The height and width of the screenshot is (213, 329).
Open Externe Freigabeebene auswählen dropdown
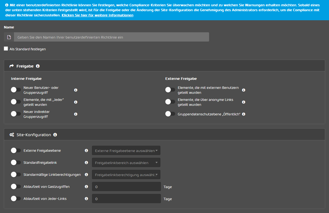point(126,150)
